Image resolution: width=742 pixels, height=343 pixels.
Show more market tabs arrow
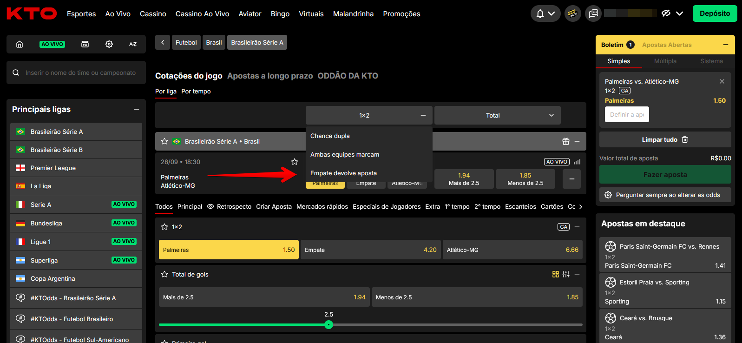point(581,206)
